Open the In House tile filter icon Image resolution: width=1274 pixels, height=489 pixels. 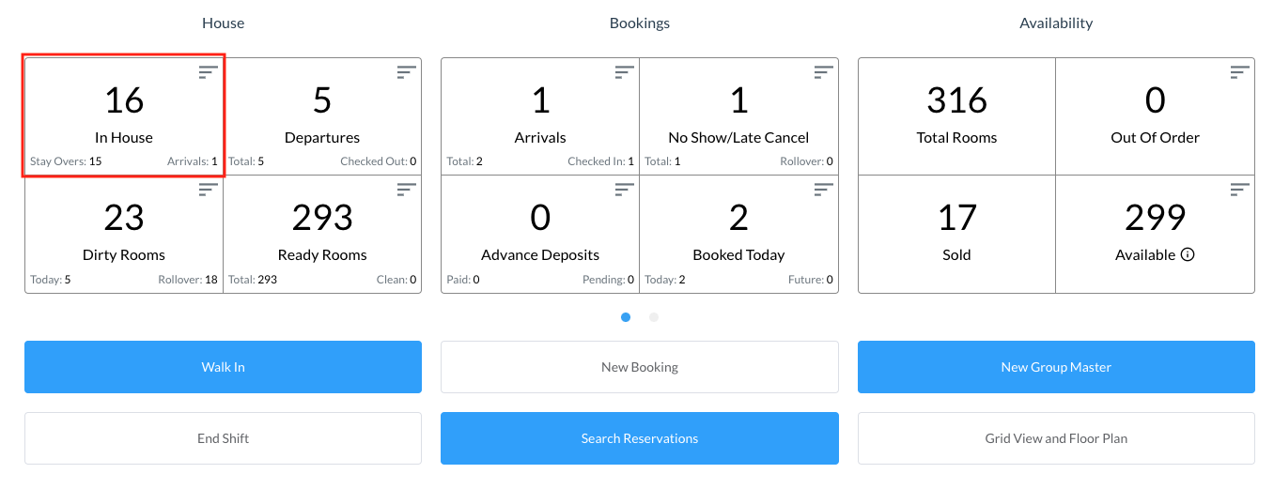pos(208,72)
